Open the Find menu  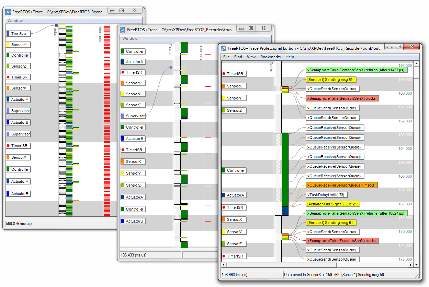238,57
